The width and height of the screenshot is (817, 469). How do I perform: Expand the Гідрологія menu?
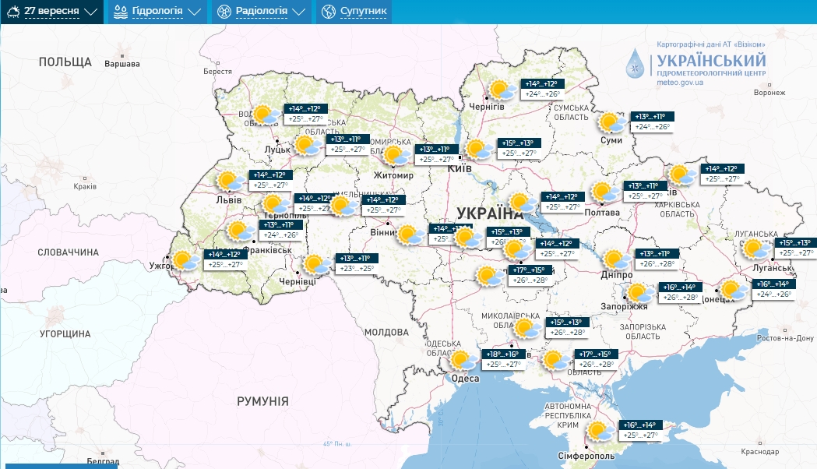point(157,12)
